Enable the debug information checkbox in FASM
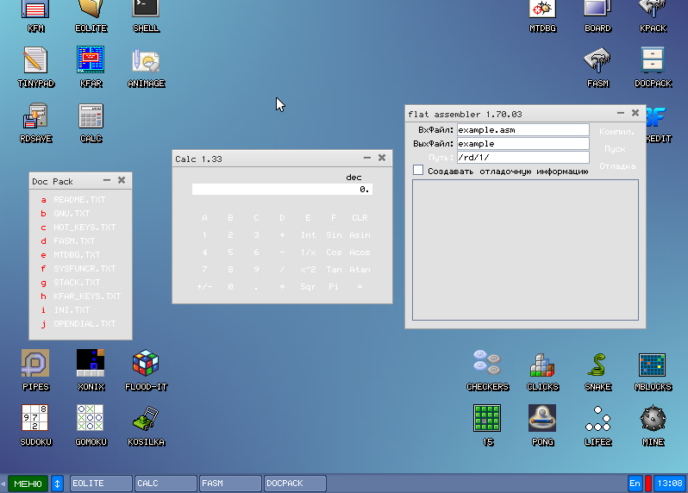688x493 pixels. 418,171
